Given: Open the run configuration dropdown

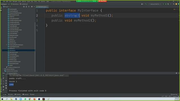Looking at the screenshot, I should [155, 4].
